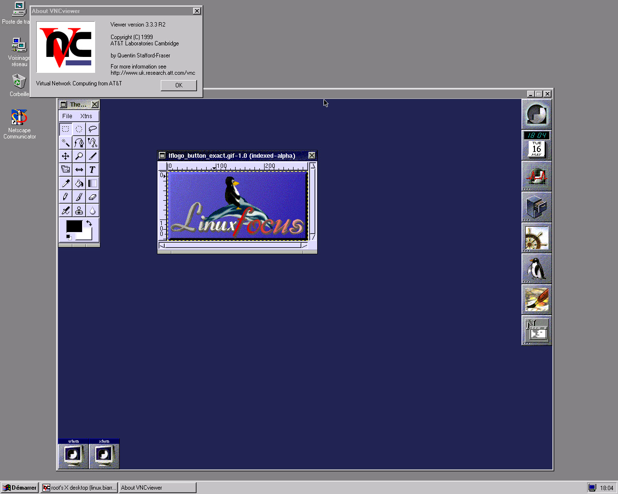
Task: Choose the Bucket Fill tool
Action: pyautogui.click(x=79, y=183)
